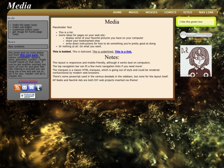Play the radio player
The height and width of the screenshot is (168, 224).
pos(182,35)
